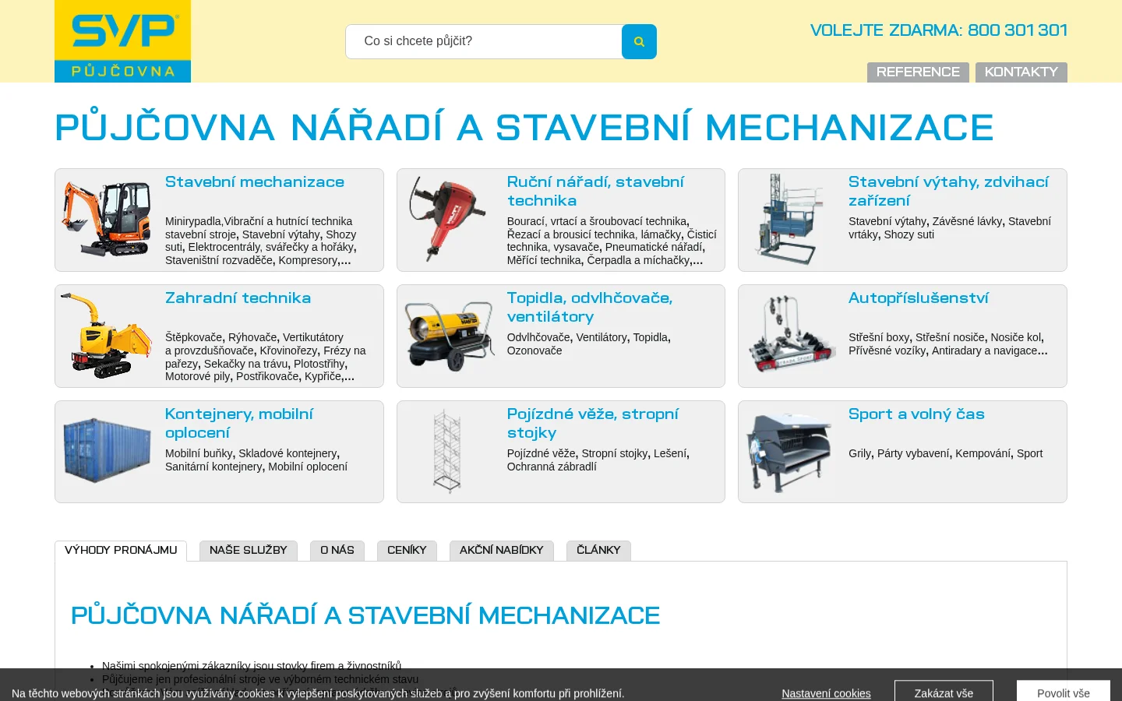Open the REFERENCE page
This screenshot has height=701, width=1122.
click(x=918, y=72)
